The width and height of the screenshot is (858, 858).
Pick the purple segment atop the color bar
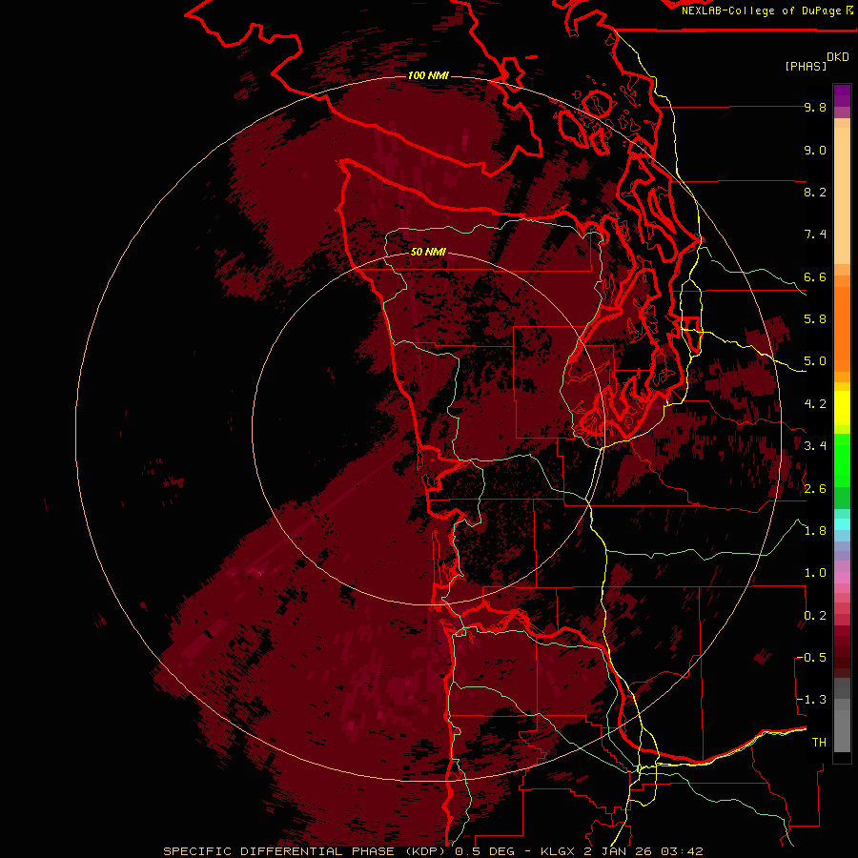pos(842,95)
